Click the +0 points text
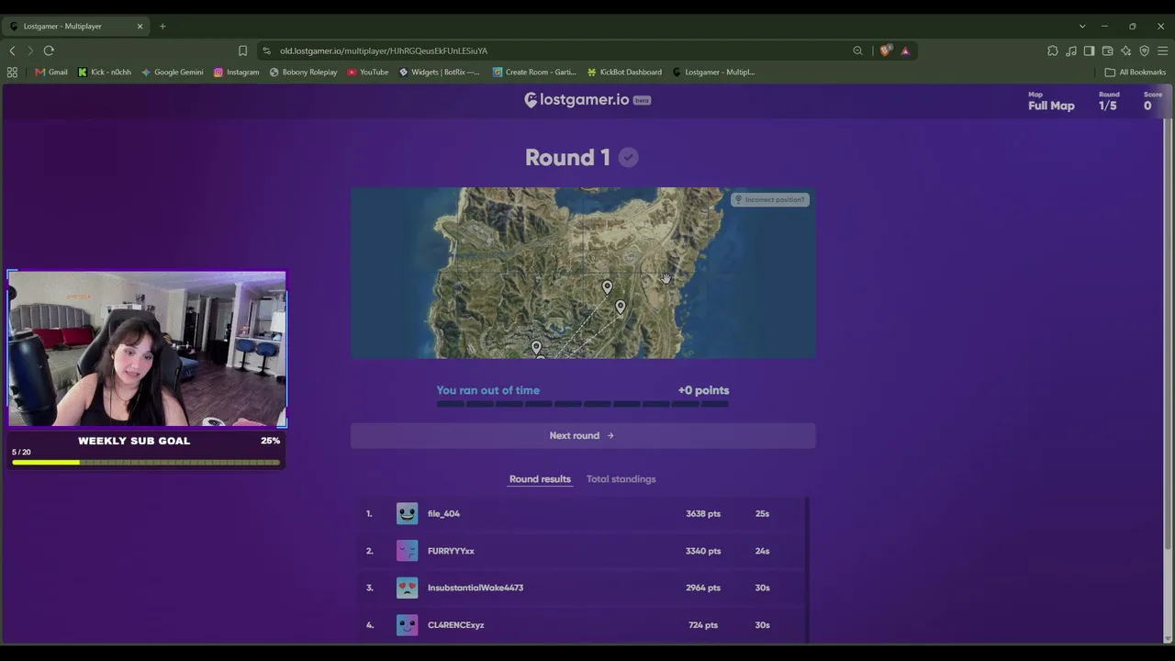1175x661 pixels. (x=703, y=390)
